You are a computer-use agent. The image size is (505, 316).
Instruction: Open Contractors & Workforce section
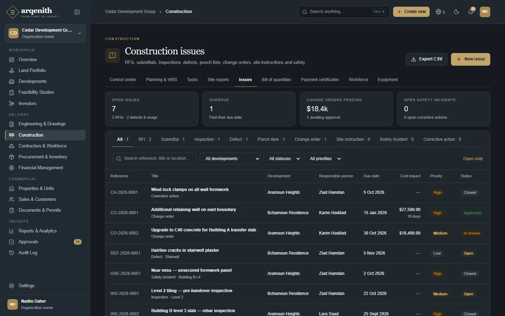pyautogui.click(x=45, y=146)
